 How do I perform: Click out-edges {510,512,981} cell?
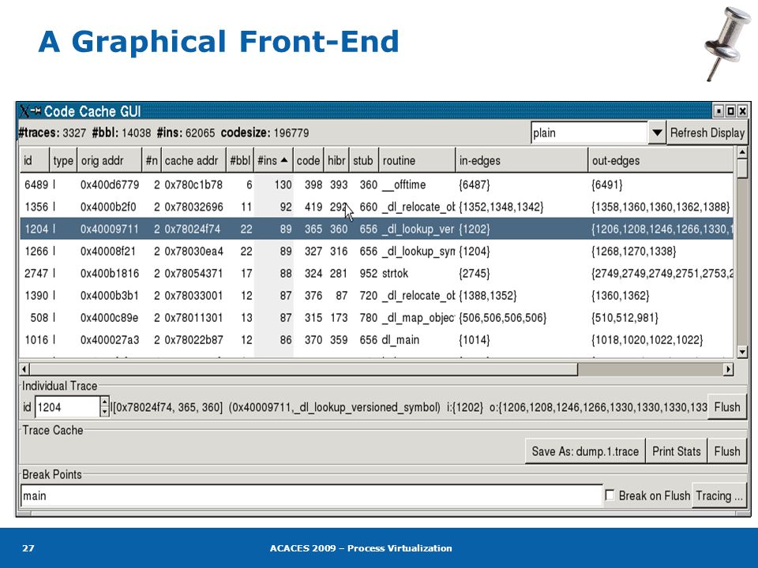click(625, 318)
